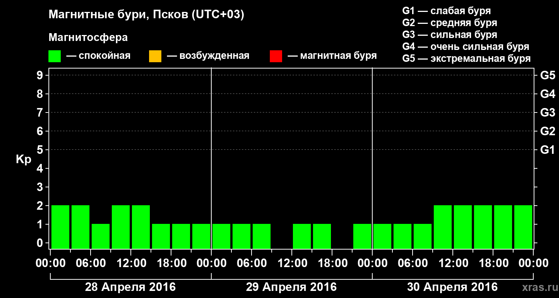This screenshot has width=559, height=298.
Task: Click the 30 April 00:00–03:00 Kp bar
Action: (x=382, y=236)
